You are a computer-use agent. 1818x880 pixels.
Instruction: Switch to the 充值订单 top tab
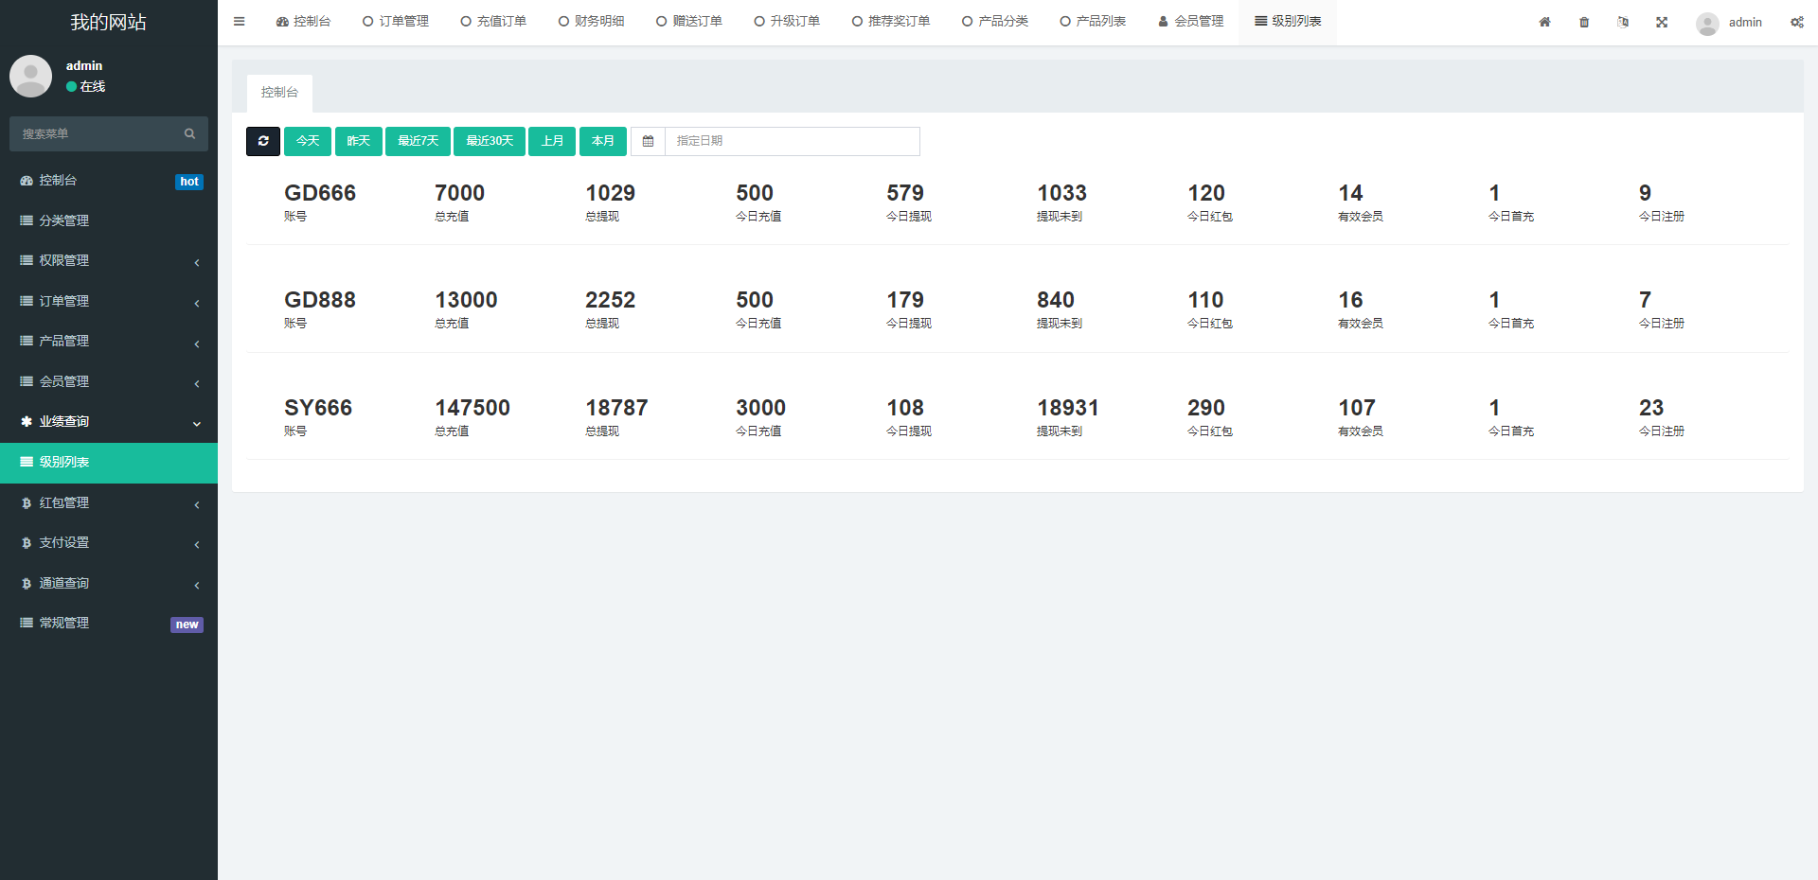coord(493,22)
